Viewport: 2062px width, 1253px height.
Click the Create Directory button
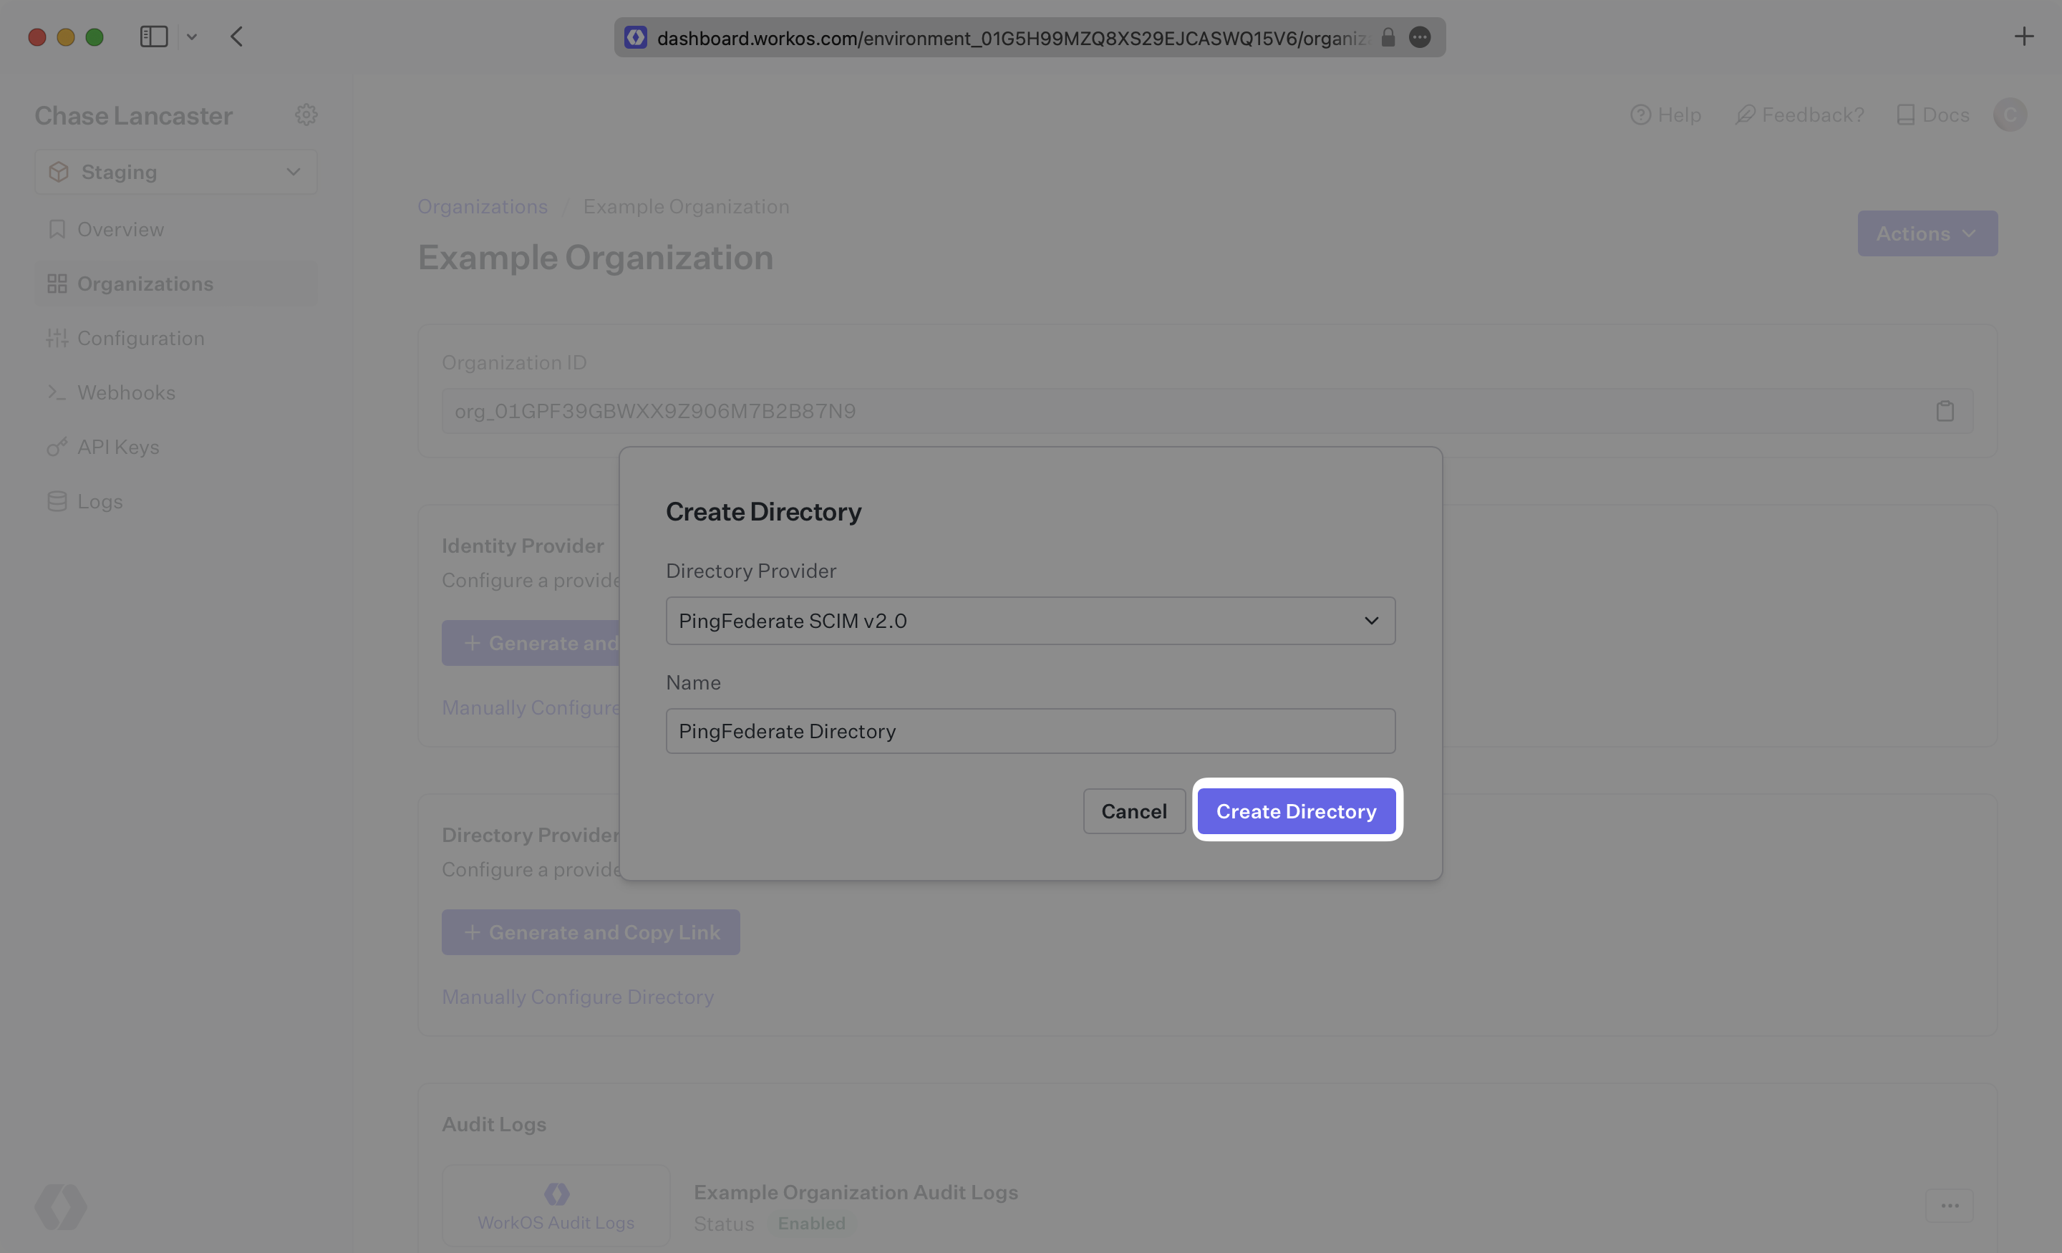pos(1297,811)
